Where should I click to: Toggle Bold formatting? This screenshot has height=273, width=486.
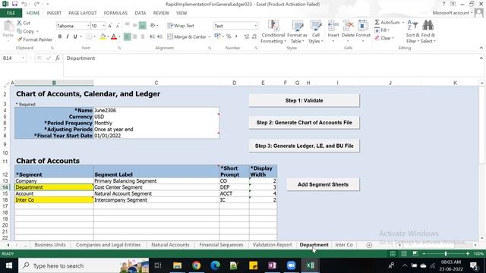coord(60,36)
